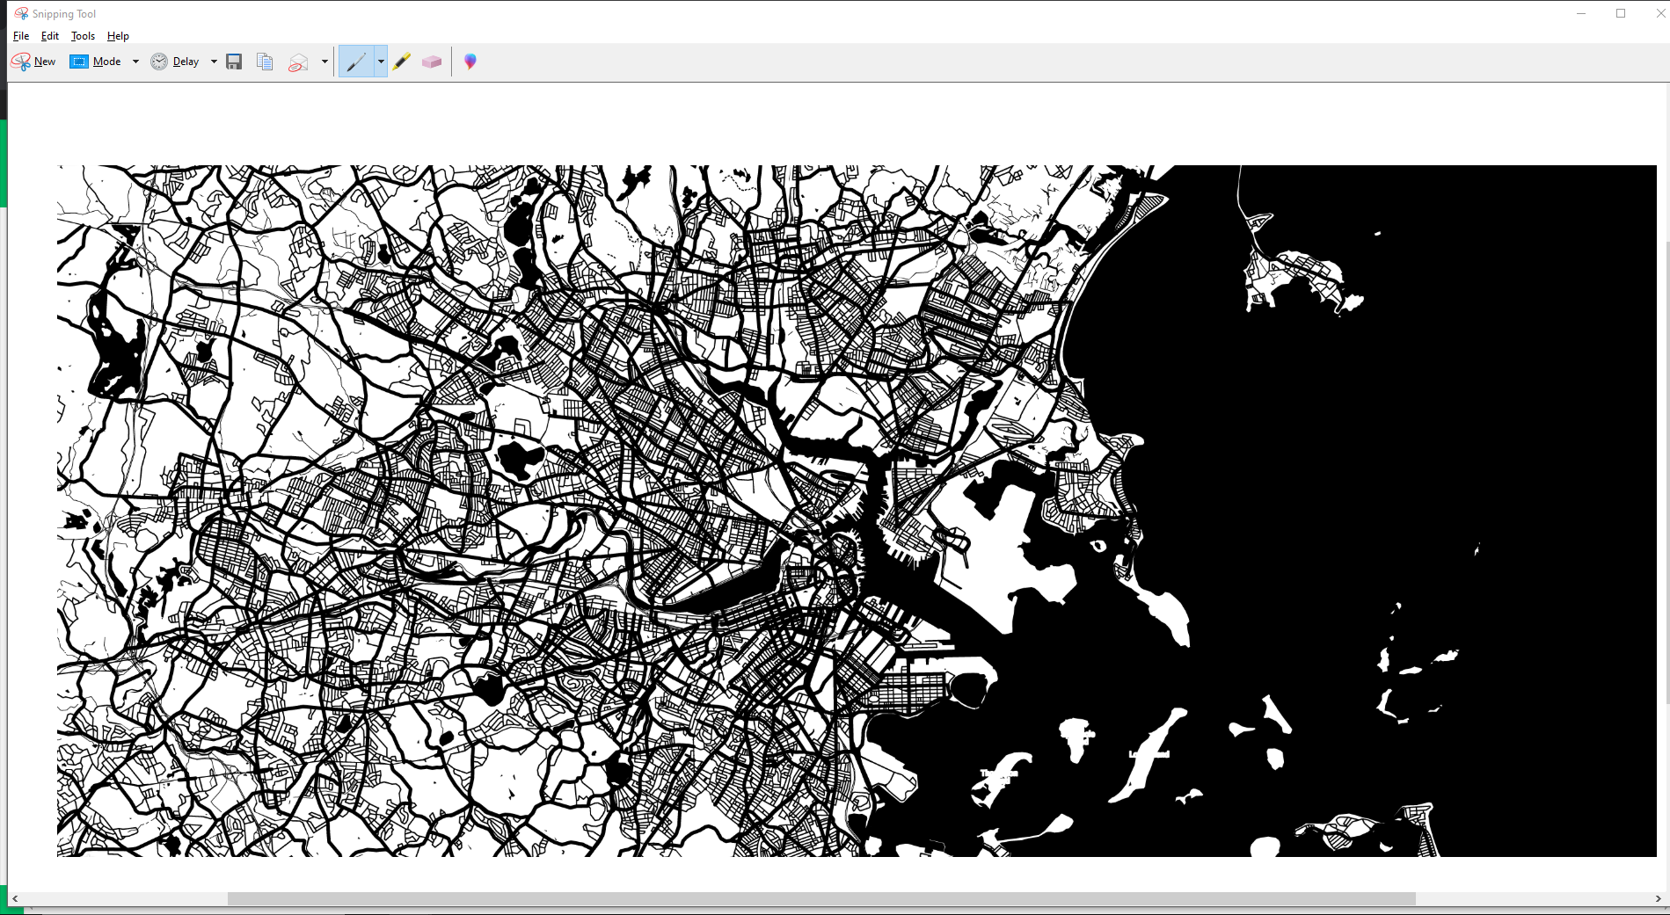This screenshot has width=1670, height=915.
Task: Open the File menu
Action: click(x=20, y=36)
